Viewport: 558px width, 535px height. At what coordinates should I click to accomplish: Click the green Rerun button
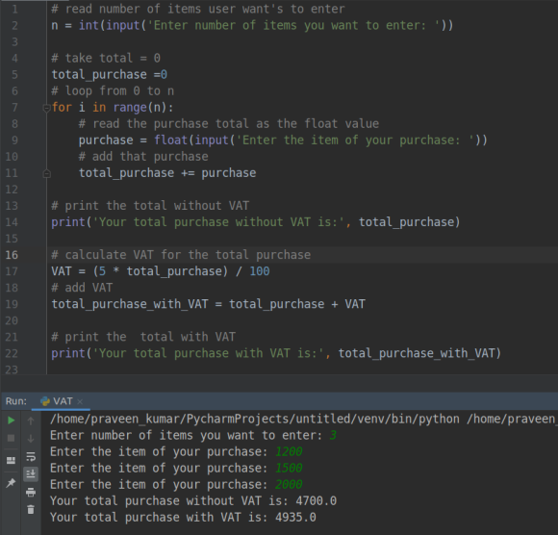point(11,420)
